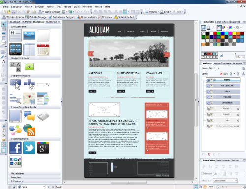Pick the red swatch in the color palette
Image resolution: width=246 pixels, height=189 pixels.
click(215, 33)
